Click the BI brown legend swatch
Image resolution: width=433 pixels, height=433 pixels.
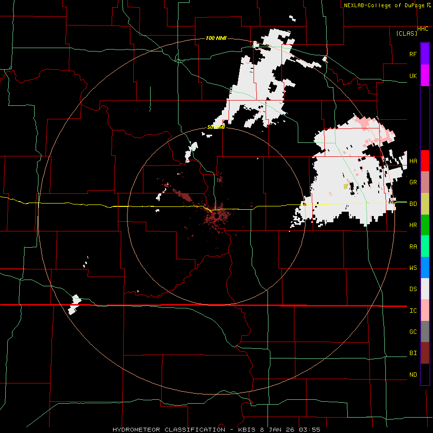(x=425, y=353)
